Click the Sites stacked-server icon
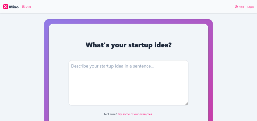257x121 pixels. coord(23,7)
